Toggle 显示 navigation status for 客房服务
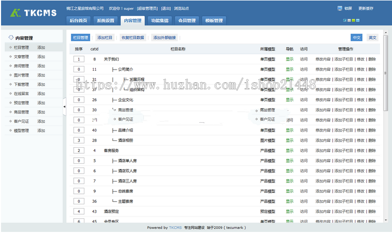Image resolution: width=392 pixels, height=234 pixels. [289, 151]
